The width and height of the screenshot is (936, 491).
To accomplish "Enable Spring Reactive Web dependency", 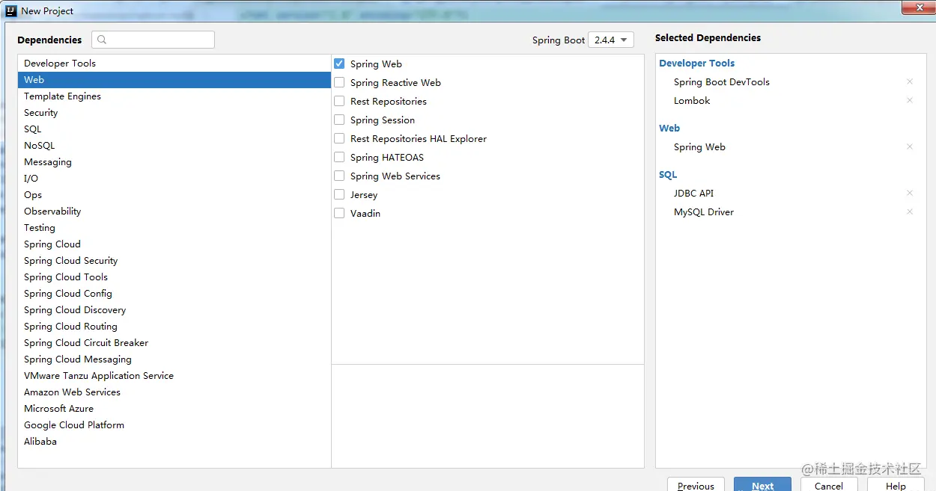I will click(339, 82).
